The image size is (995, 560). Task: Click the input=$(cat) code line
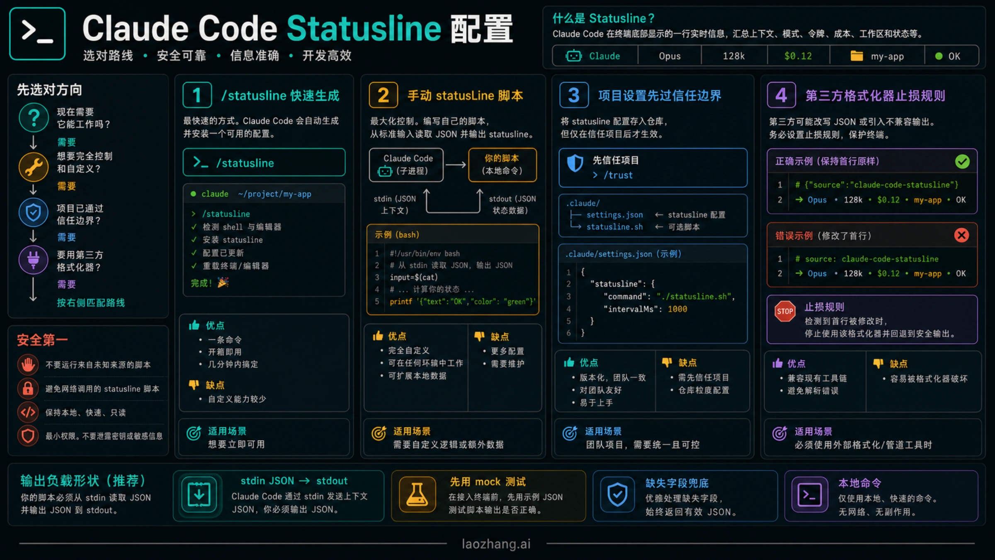click(x=413, y=277)
